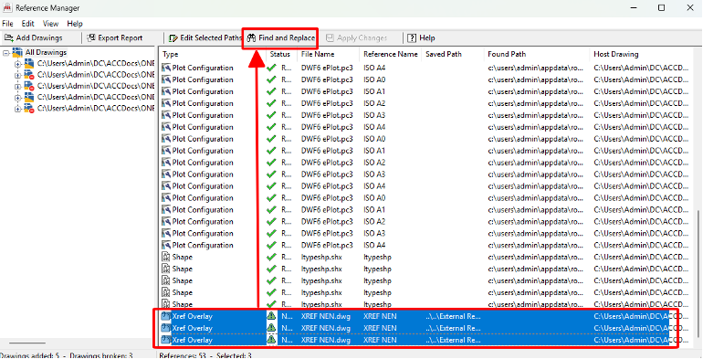Click the Add Drawings toolbar icon
703x359 pixels.
click(9, 38)
